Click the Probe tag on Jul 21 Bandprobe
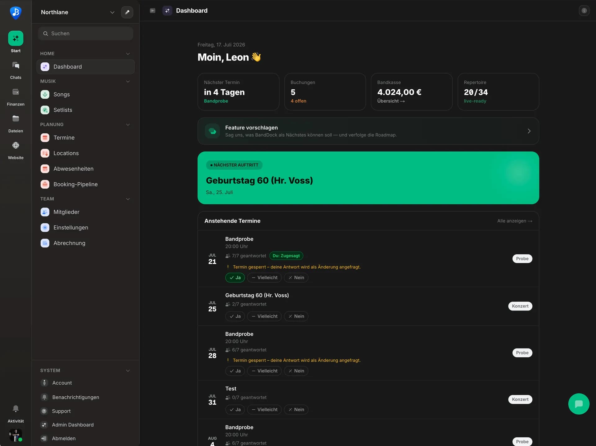This screenshot has width=596, height=446. (522, 258)
